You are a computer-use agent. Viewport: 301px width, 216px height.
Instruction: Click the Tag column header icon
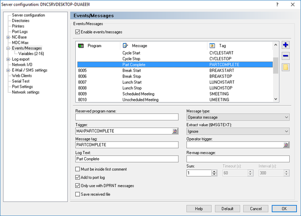[212, 46]
